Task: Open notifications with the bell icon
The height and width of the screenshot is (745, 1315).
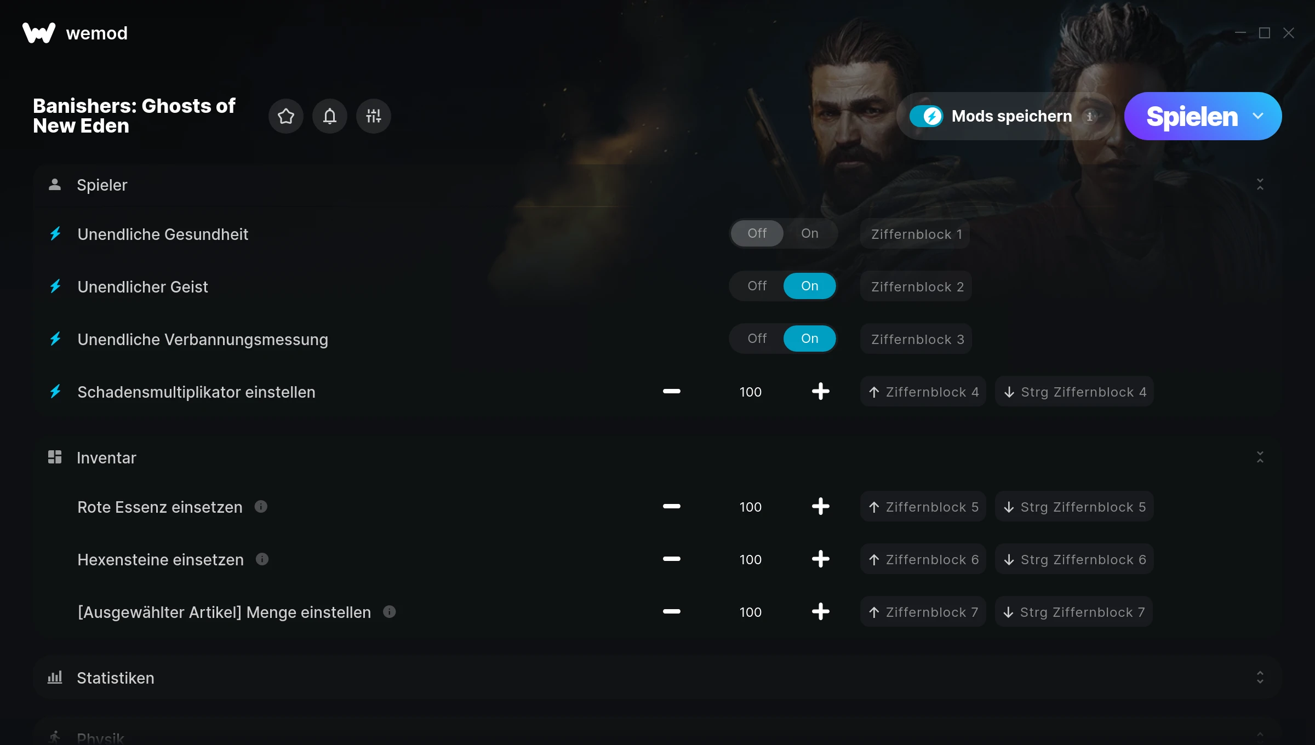Action: click(329, 116)
